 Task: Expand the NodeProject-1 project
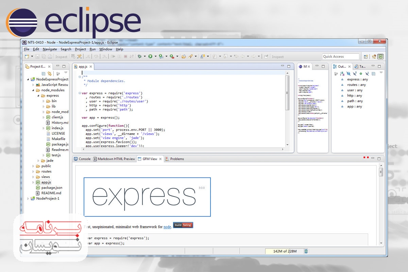pyautogui.click(x=28, y=199)
